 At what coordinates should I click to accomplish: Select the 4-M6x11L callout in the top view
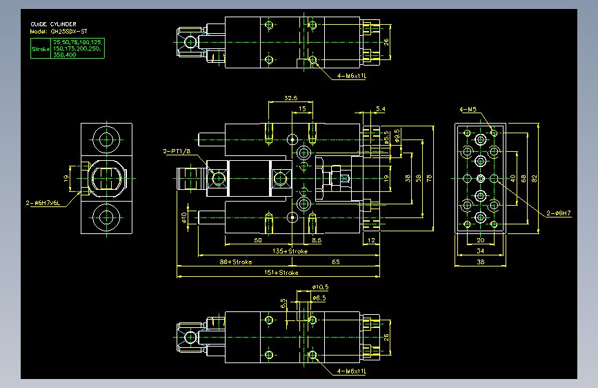(351, 76)
